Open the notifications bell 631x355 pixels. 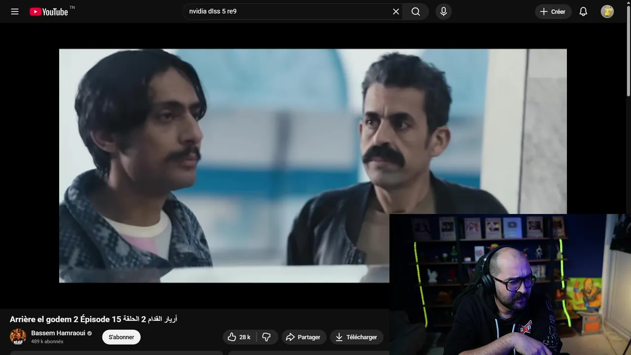tap(583, 11)
